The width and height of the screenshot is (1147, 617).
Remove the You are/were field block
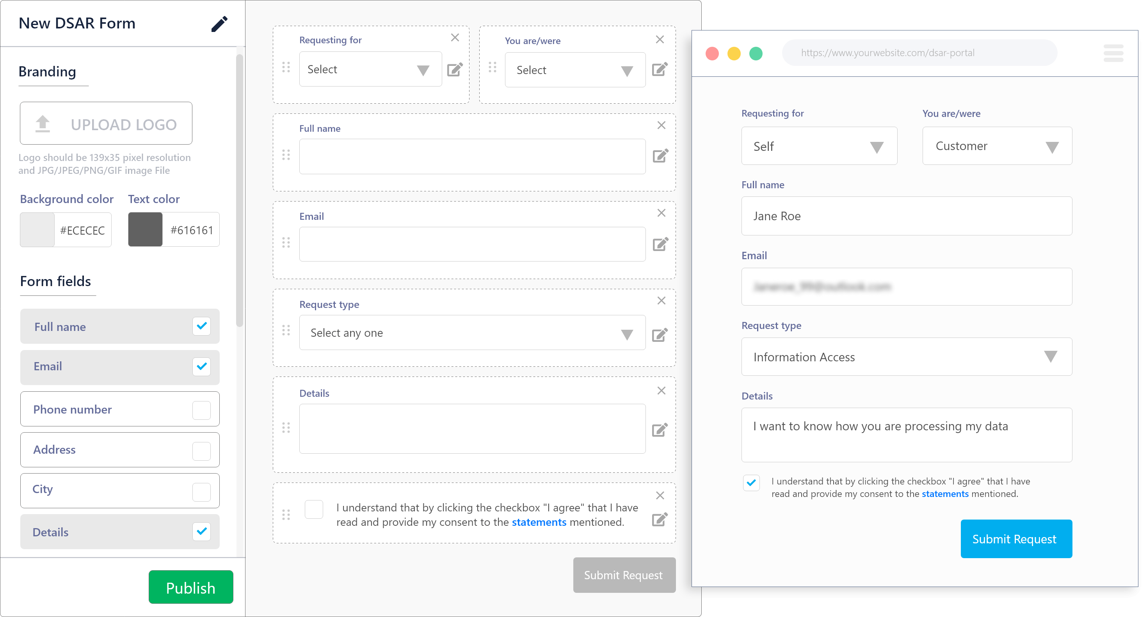[x=660, y=40]
